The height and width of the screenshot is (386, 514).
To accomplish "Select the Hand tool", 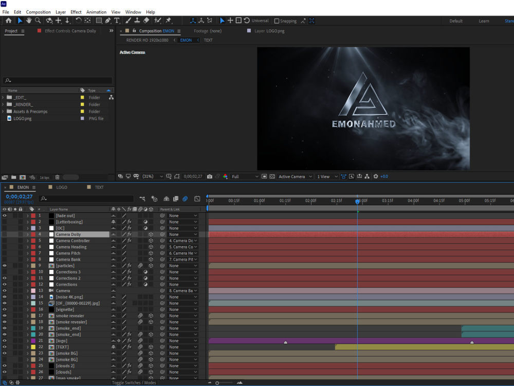I will [29, 21].
